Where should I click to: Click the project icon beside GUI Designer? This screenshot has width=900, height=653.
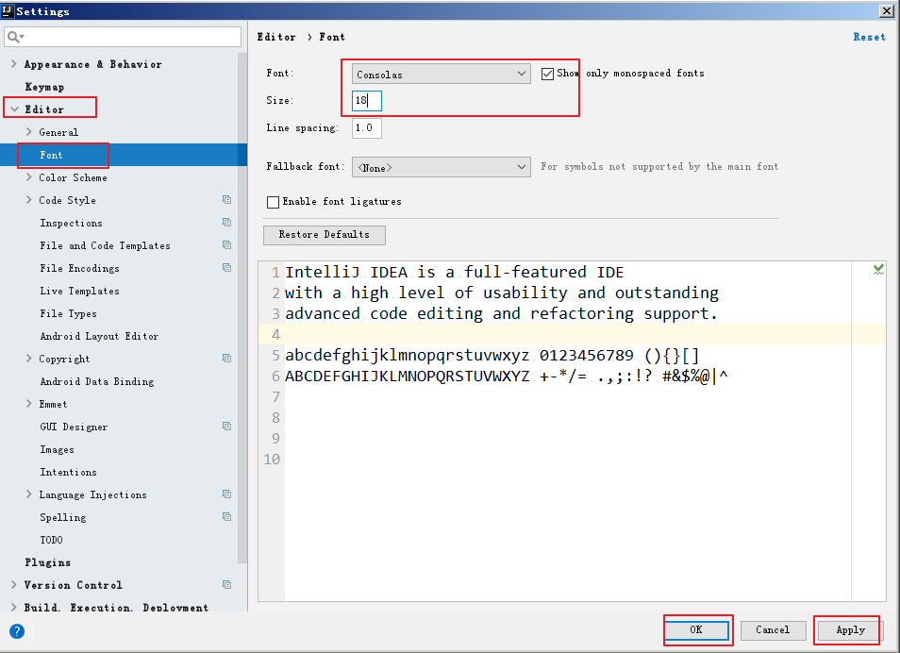(226, 427)
